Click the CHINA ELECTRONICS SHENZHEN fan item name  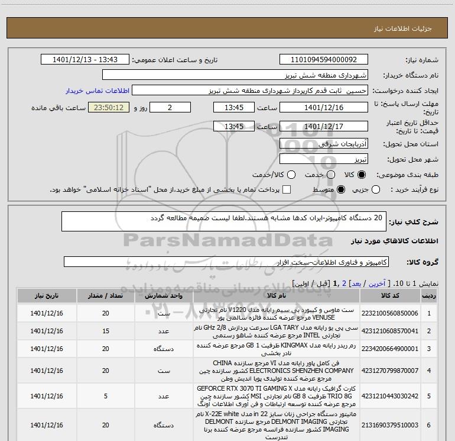click(x=277, y=371)
